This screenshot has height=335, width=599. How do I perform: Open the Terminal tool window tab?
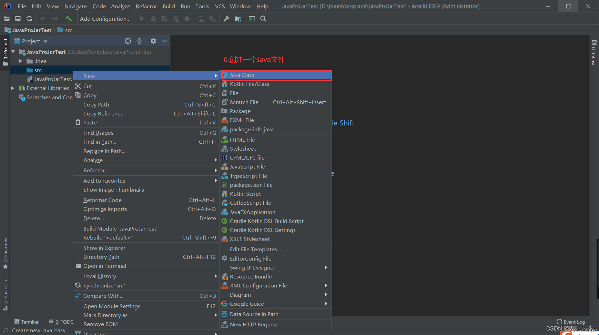(27, 322)
